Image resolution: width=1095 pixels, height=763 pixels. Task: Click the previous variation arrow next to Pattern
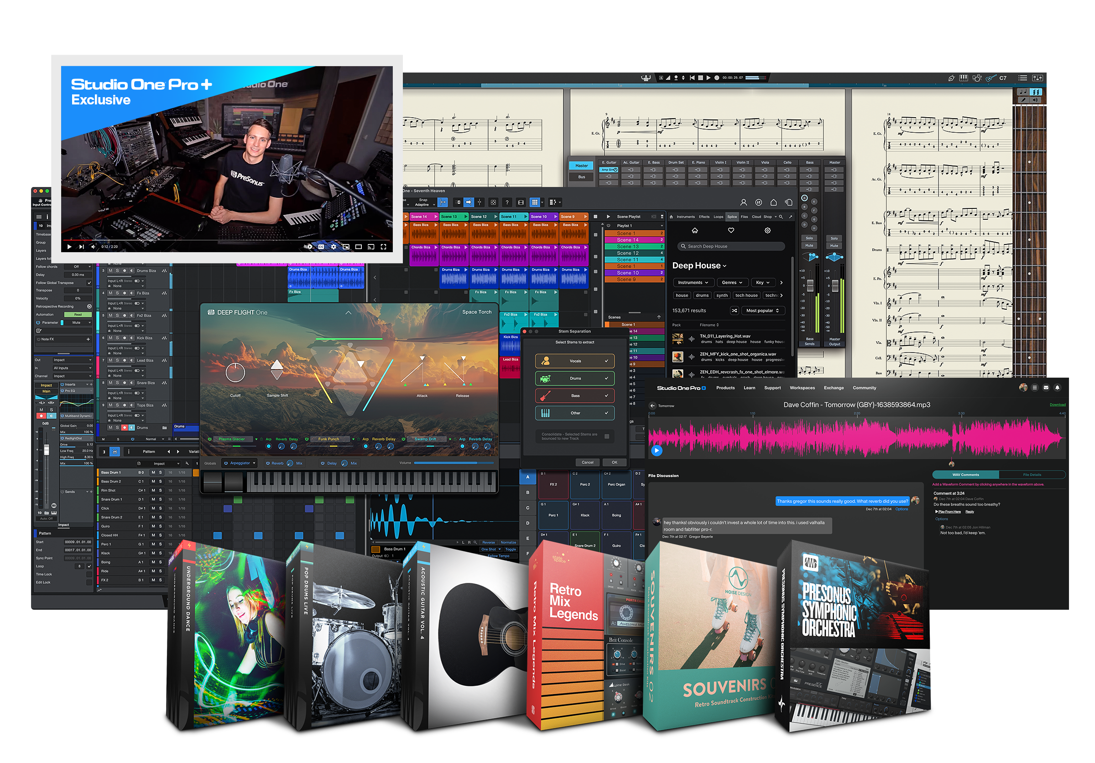click(168, 452)
